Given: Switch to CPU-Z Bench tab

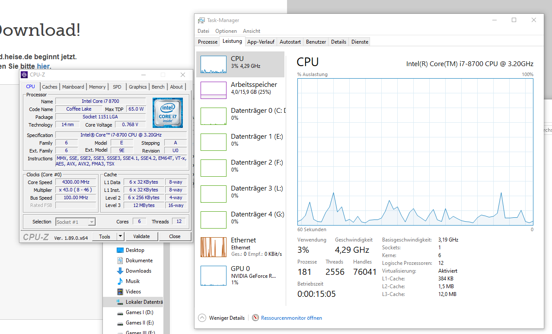Looking at the screenshot, I should click(158, 87).
